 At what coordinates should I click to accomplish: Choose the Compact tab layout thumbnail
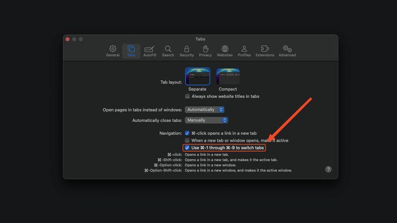[x=228, y=76]
